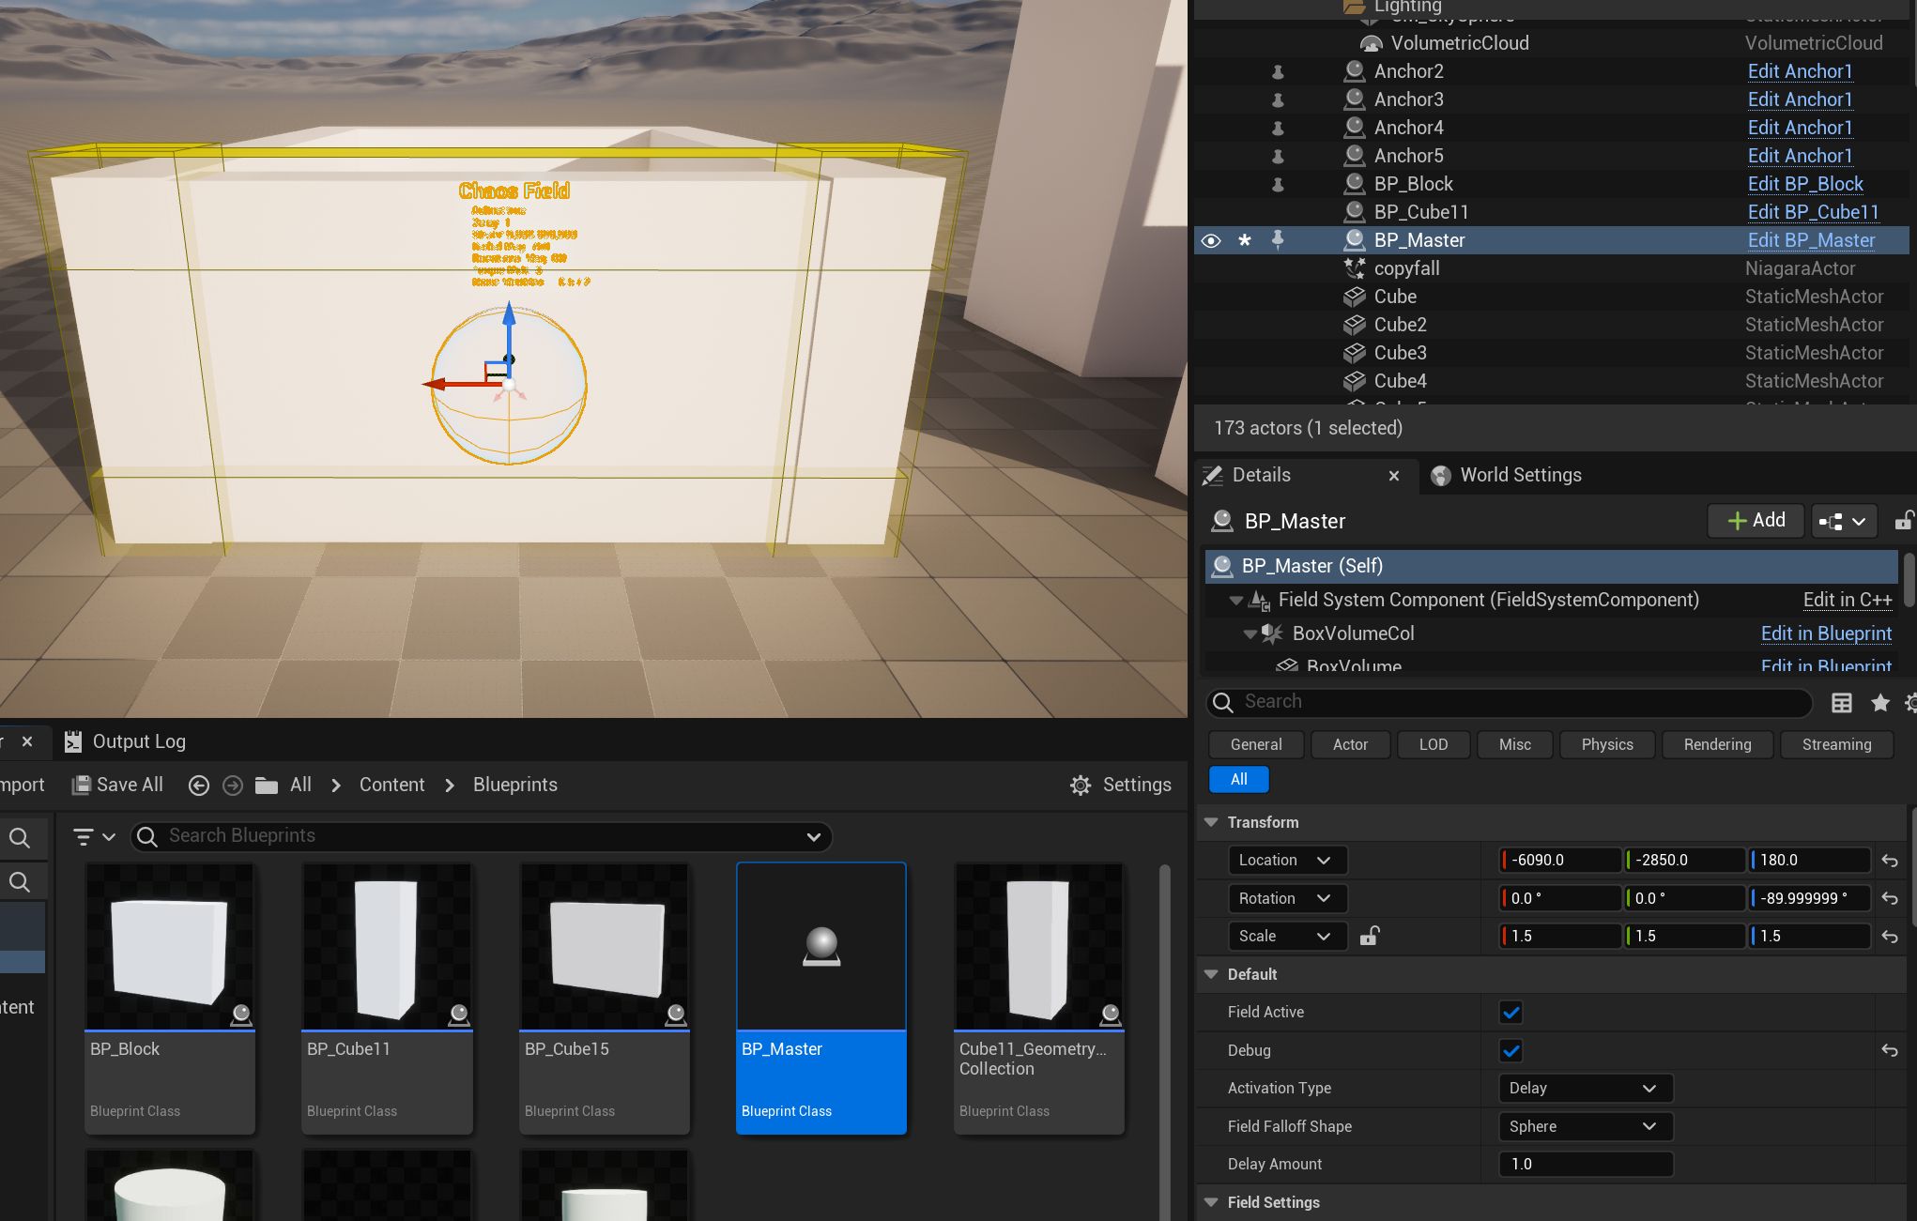1917x1221 pixels.
Task: Click the Save All button
Action: [x=117, y=785]
